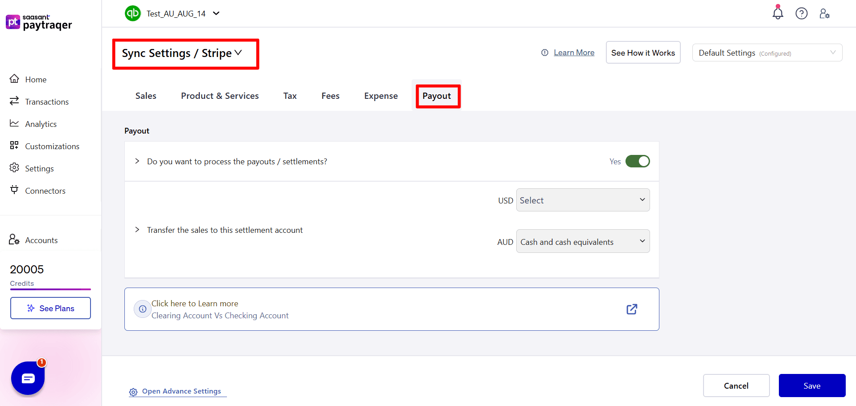Click the QuickBooks logo icon
This screenshot has height=406, width=856.
(x=132, y=13)
